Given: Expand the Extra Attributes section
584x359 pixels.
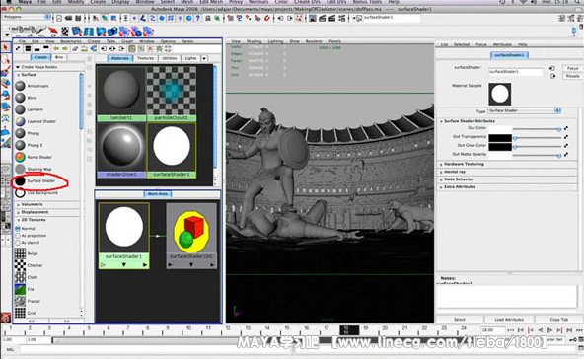Looking at the screenshot, I should click(441, 187).
